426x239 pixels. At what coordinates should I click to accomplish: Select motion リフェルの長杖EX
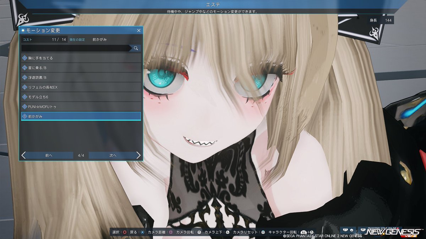pos(81,87)
